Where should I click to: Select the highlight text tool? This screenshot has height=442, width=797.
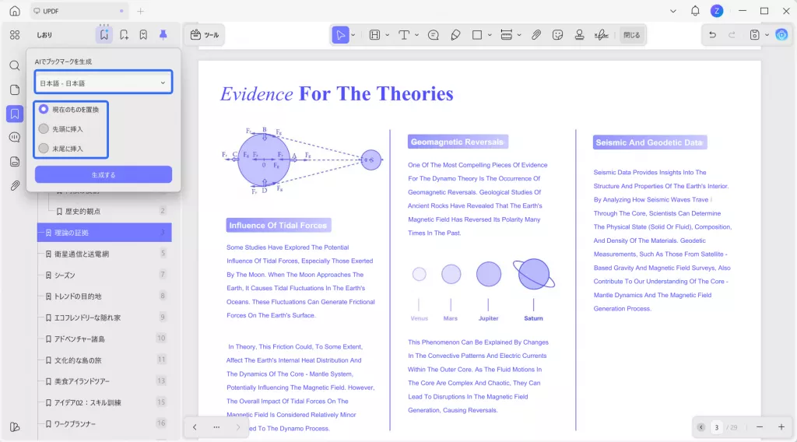374,35
